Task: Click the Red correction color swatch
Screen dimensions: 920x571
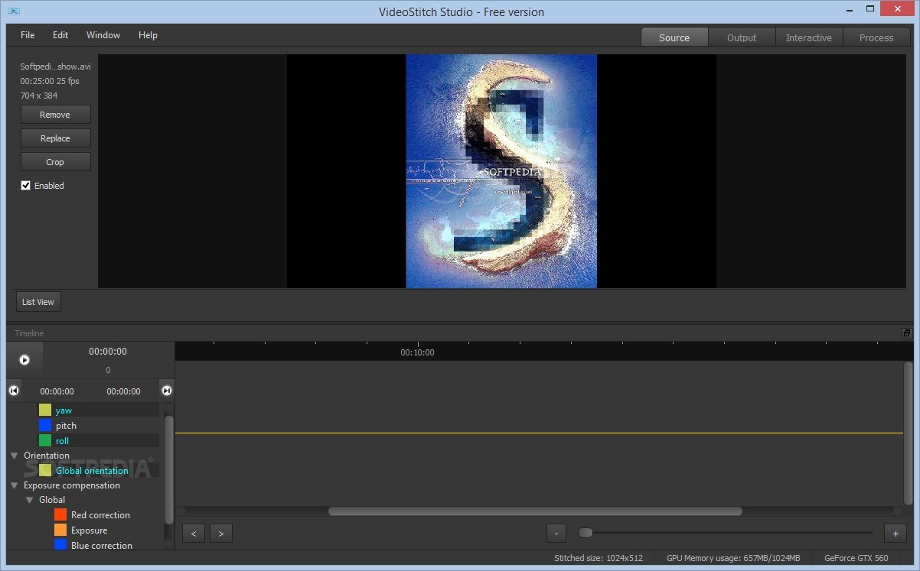Action: (x=60, y=515)
